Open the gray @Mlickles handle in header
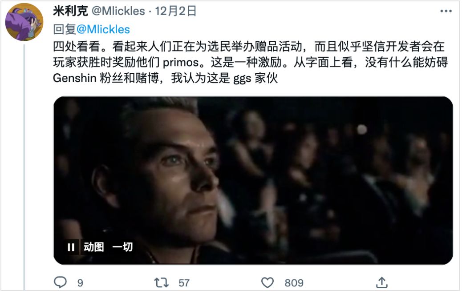Viewport: 462px width, 294px height. [118, 11]
